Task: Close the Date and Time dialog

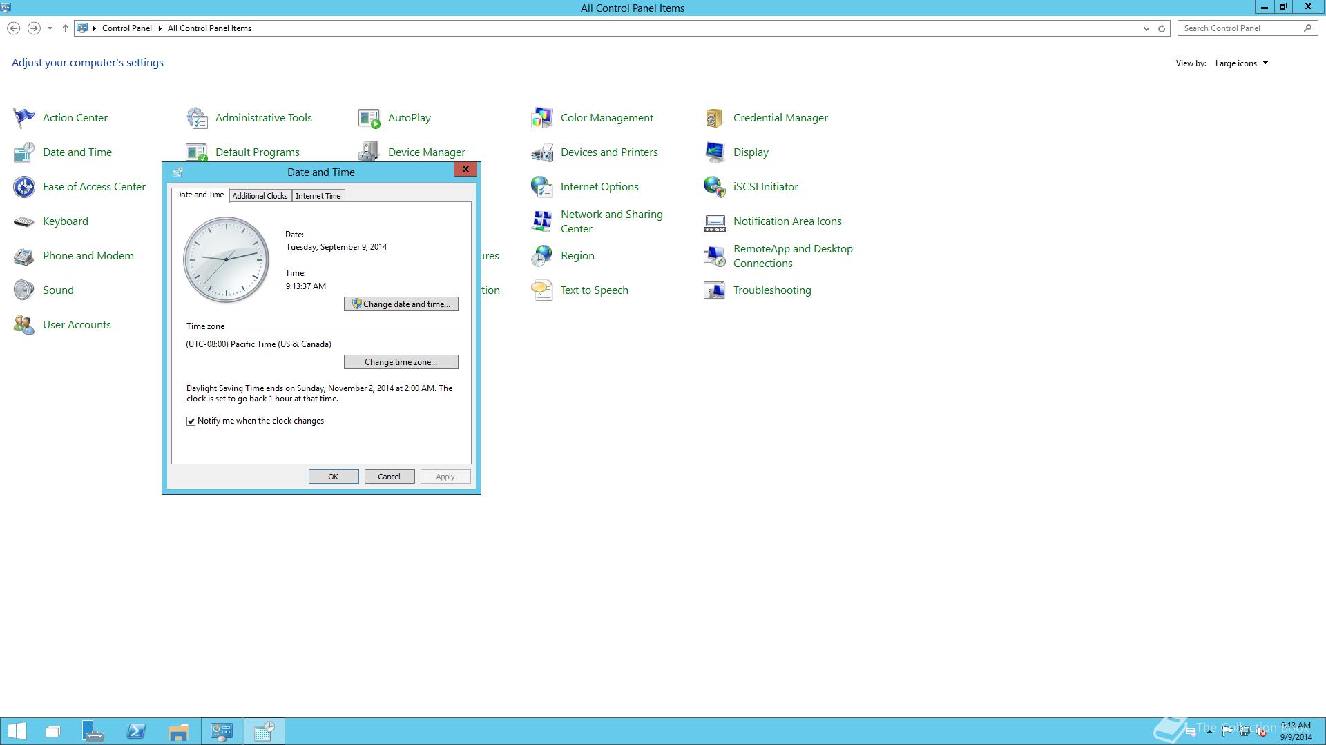Action: [x=465, y=169]
